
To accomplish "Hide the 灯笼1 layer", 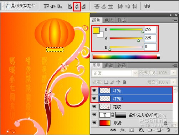I will click(x=94, y=98).
